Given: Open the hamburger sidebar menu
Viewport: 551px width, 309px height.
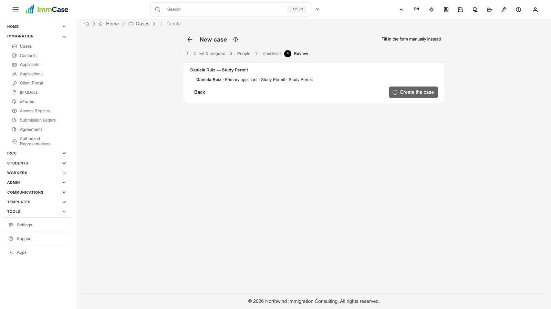Looking at the screenshot, I should pyautogui.click(x=15, y=10).
